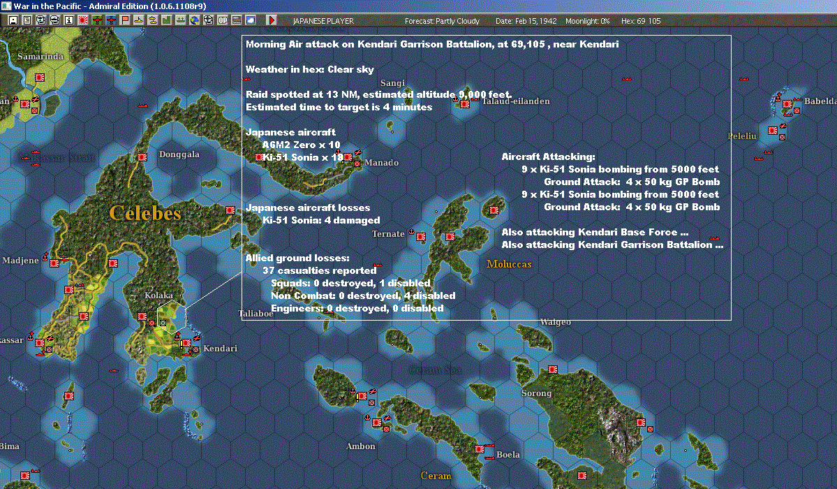837x489 pixels.
Task: Open the document list report icon
Action: [x=27, y=20]
